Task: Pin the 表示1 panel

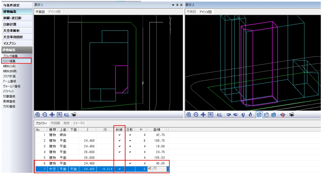Action: coord(177,5)
